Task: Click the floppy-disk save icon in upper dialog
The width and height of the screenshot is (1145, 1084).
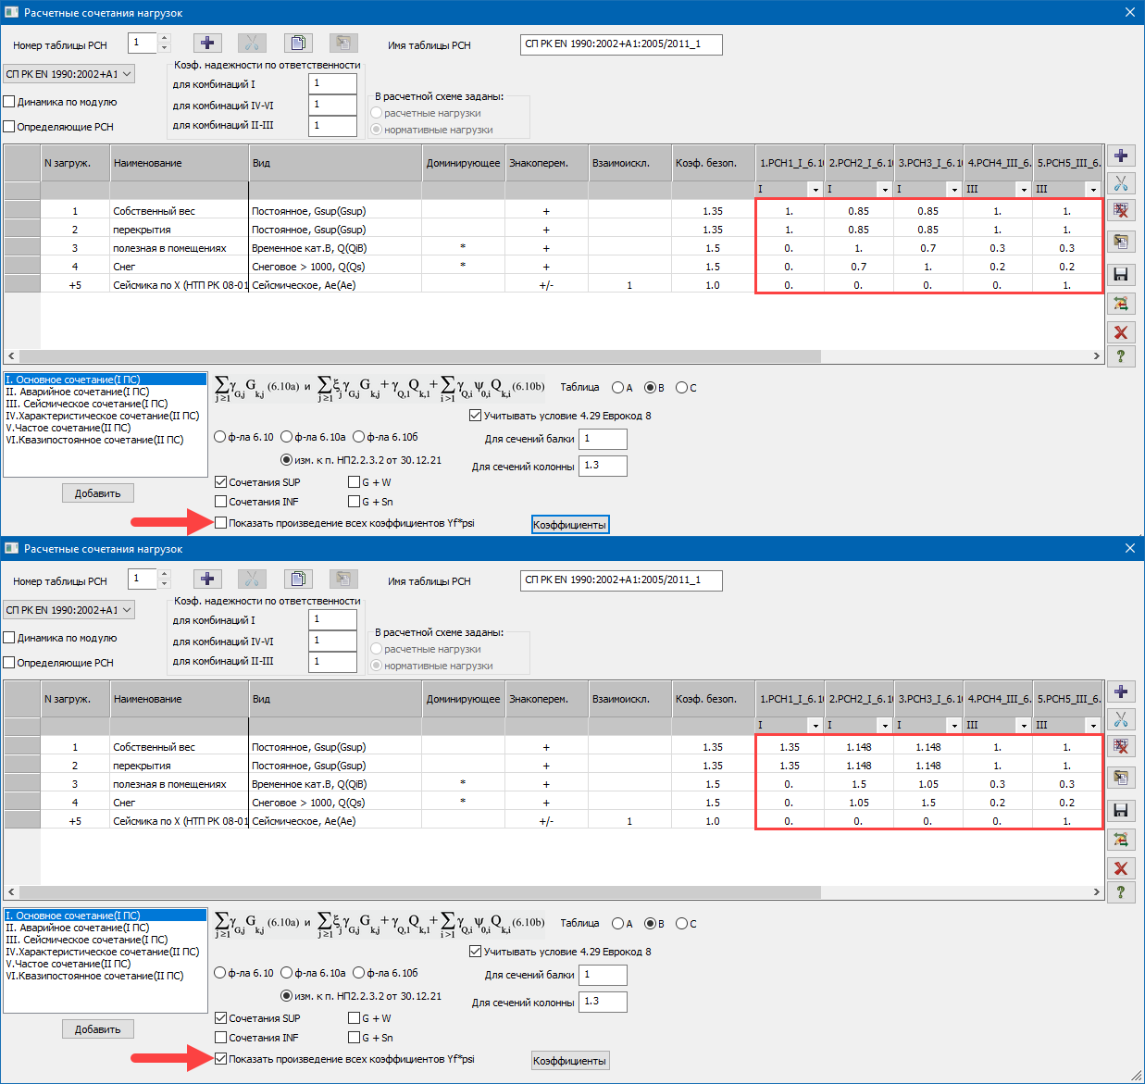Action: coord(1121,275)
